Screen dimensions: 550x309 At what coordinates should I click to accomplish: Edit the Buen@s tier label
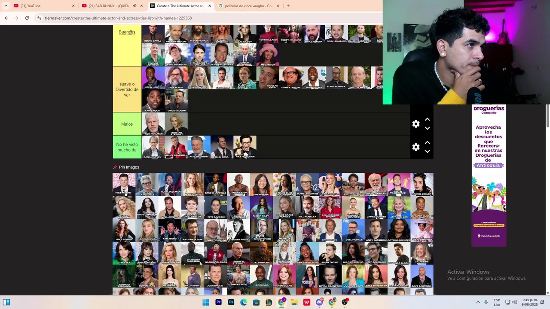click(127, 32)
